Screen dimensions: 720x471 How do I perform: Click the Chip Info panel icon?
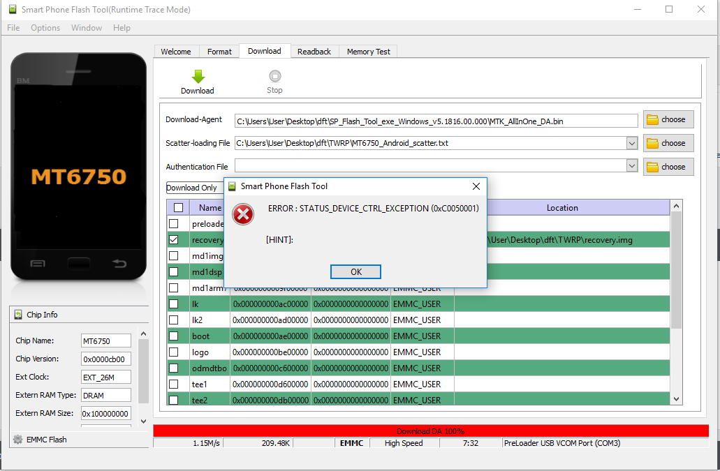coord(17,315)
